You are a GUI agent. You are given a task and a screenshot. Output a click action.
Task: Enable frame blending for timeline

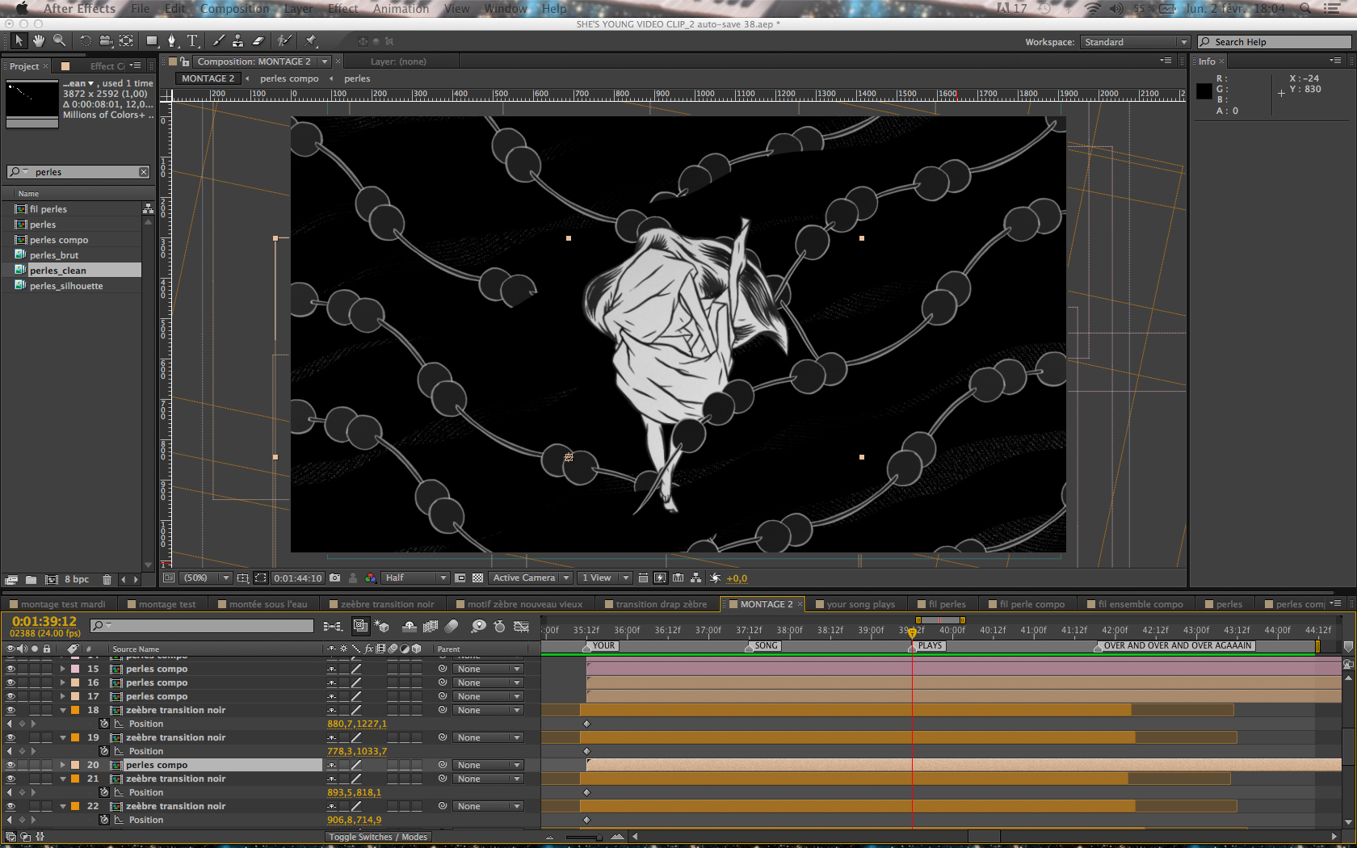[x=431, y=626]
